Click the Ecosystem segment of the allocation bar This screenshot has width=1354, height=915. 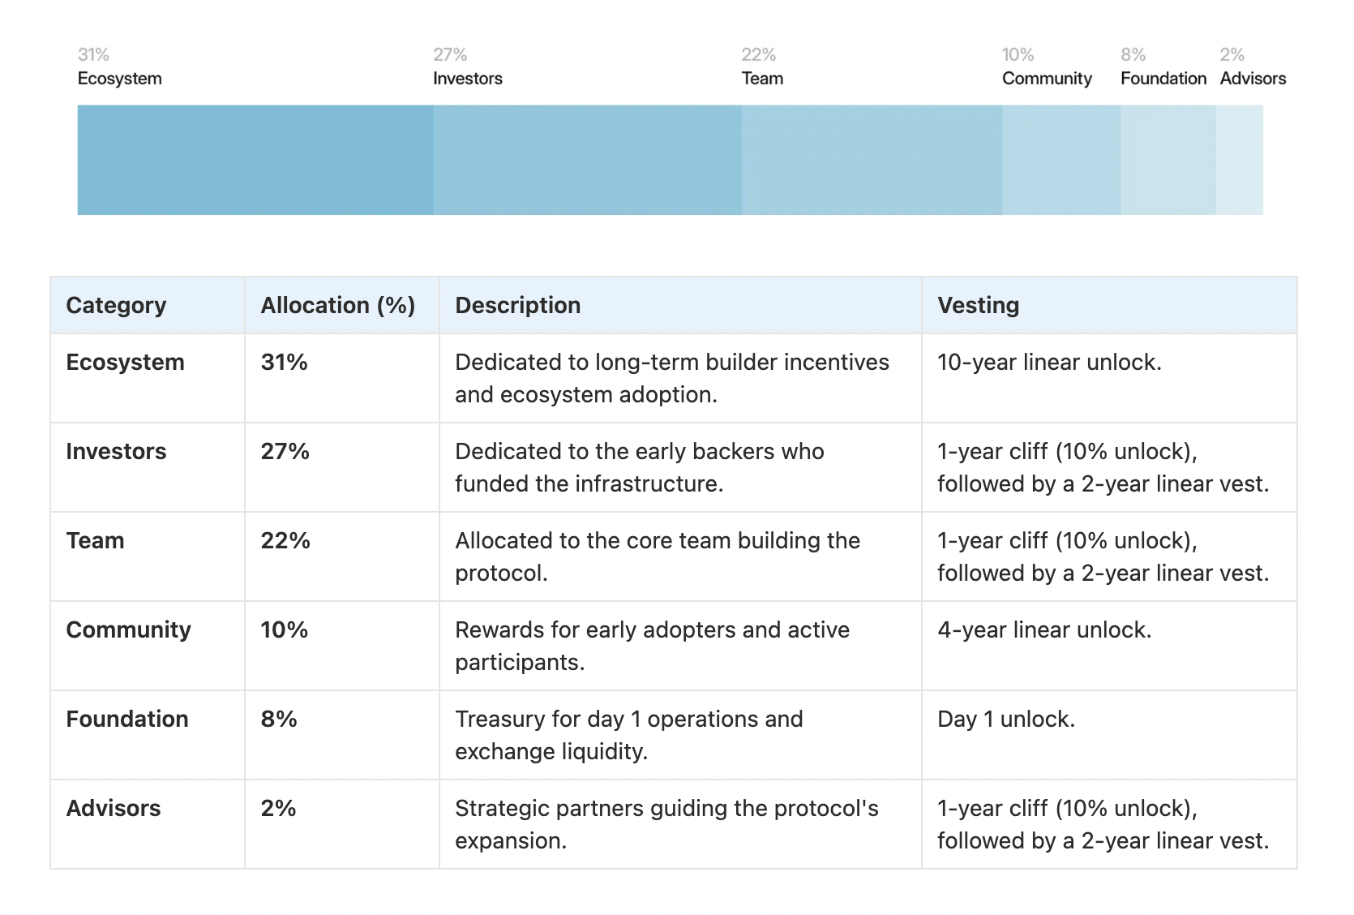click(x=255, y=160)
